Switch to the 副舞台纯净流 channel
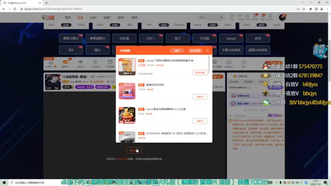Viewport: 331px width, 186px height. tap(258, 50)
